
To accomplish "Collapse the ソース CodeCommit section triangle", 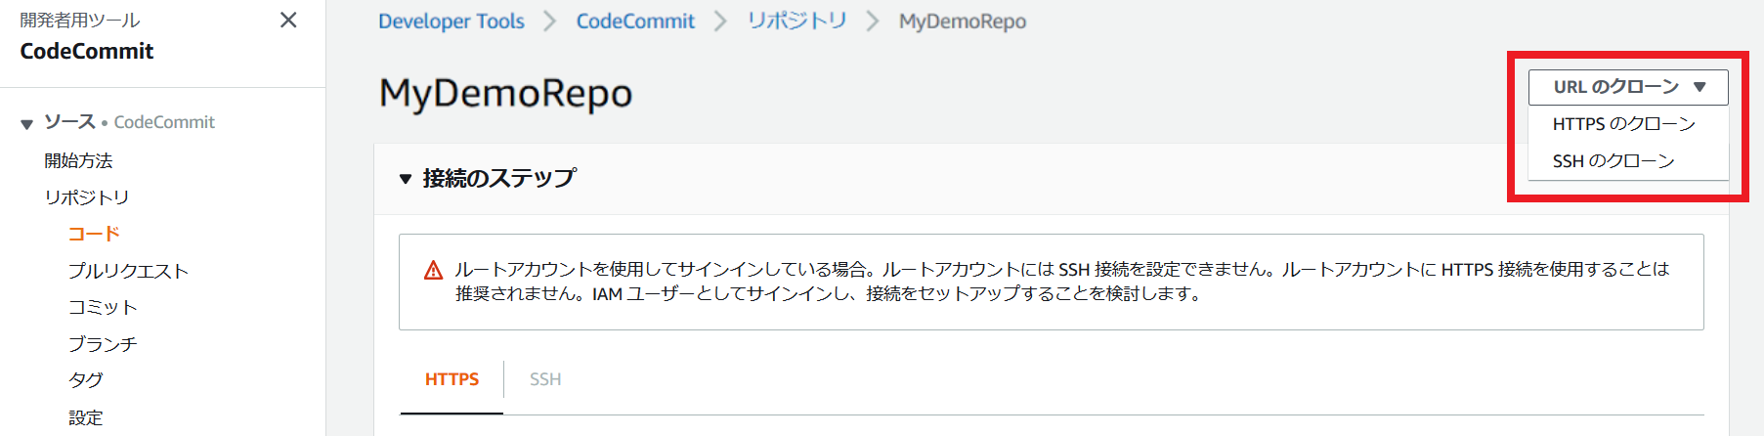I will pyautogui.click(x=26, y=124).
